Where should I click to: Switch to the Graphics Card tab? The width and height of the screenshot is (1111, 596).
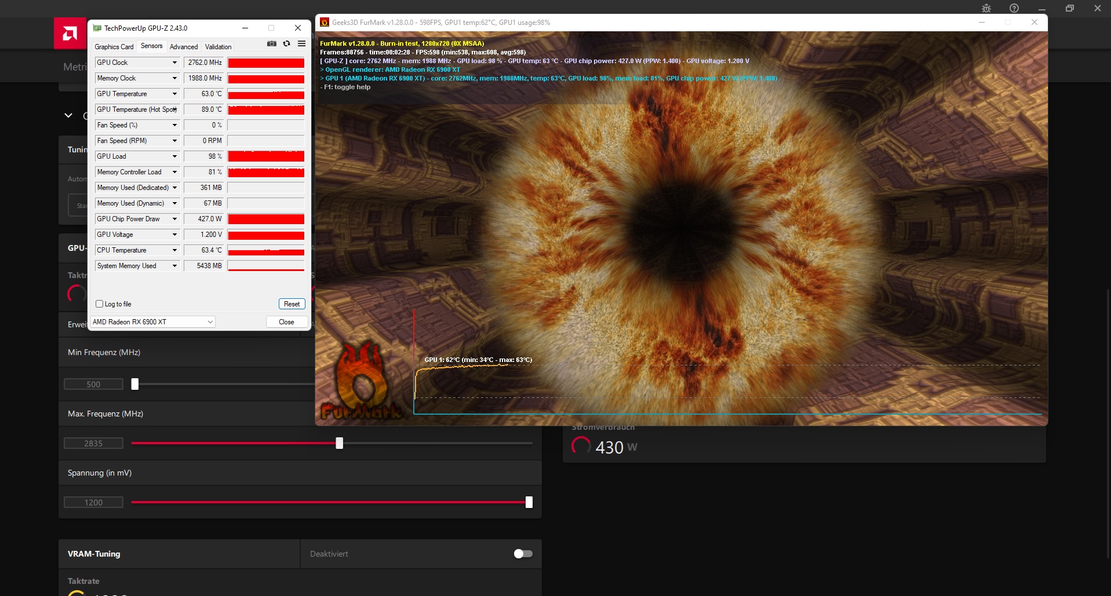(x=114, y=47)
